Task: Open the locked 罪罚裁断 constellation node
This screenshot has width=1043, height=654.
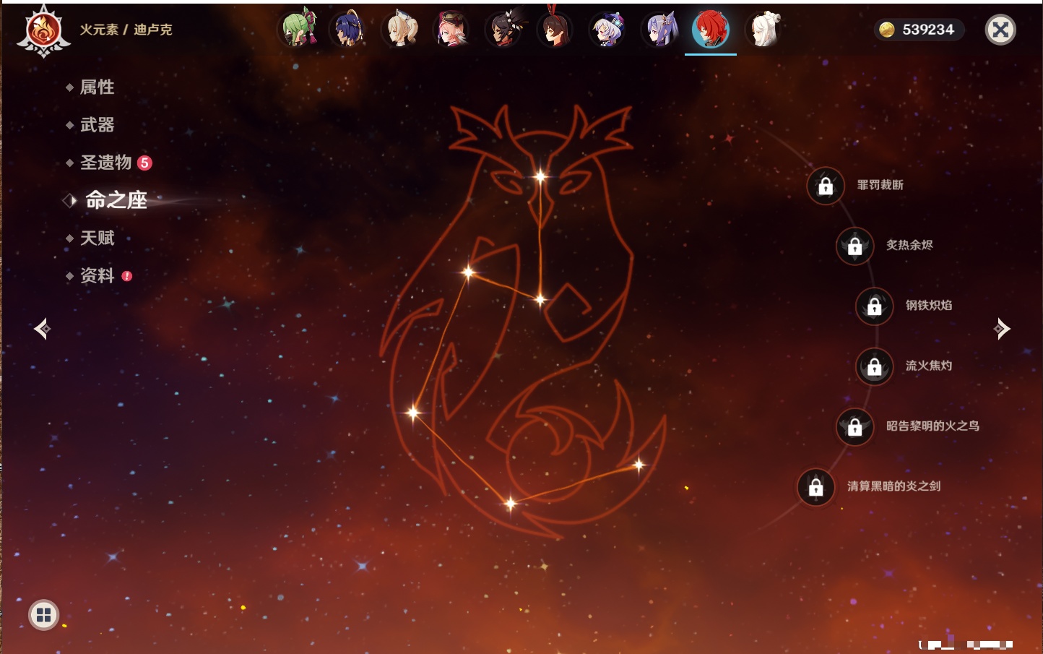Action: pos(826,186)
